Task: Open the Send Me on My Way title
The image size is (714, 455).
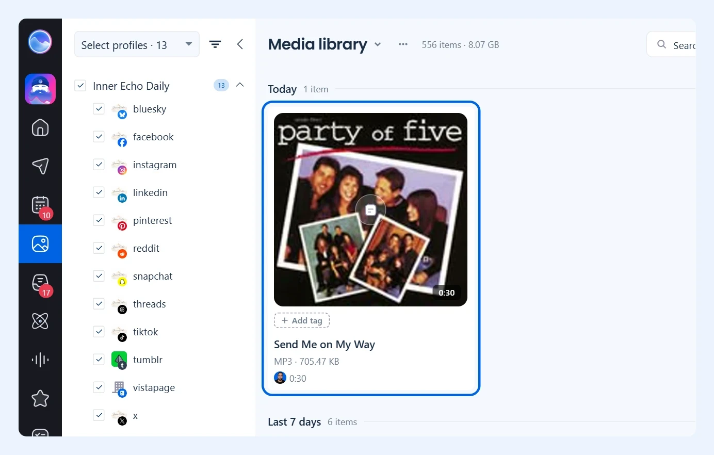Action: coord(324,345)
